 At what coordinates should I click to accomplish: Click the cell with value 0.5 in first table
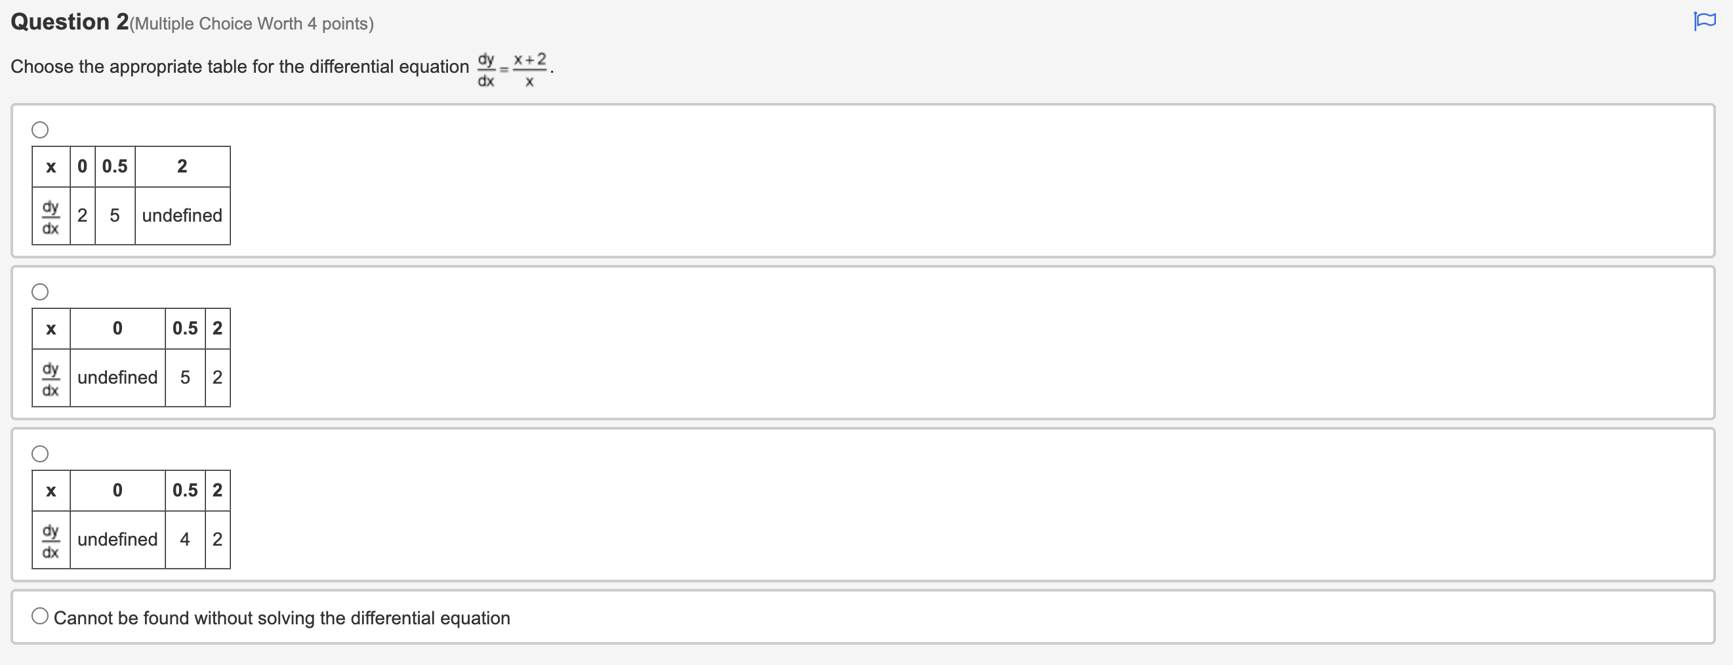pos(114,166)
